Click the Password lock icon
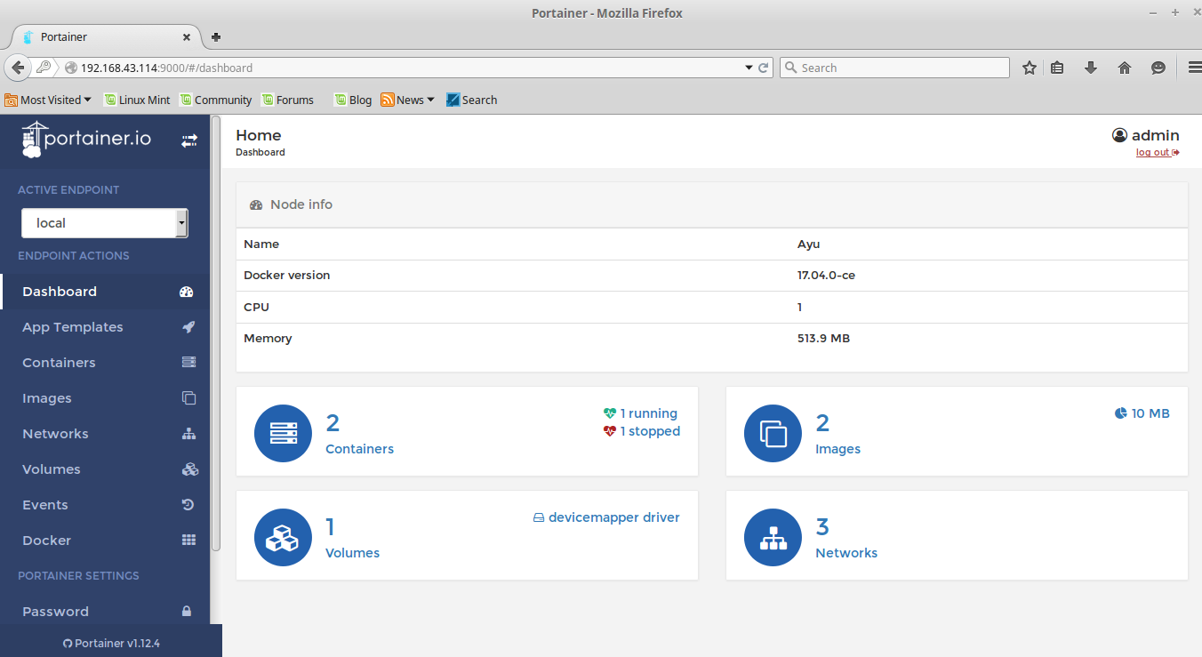Viewport: 1202px width, 657px height. click(x=187, y=611)
